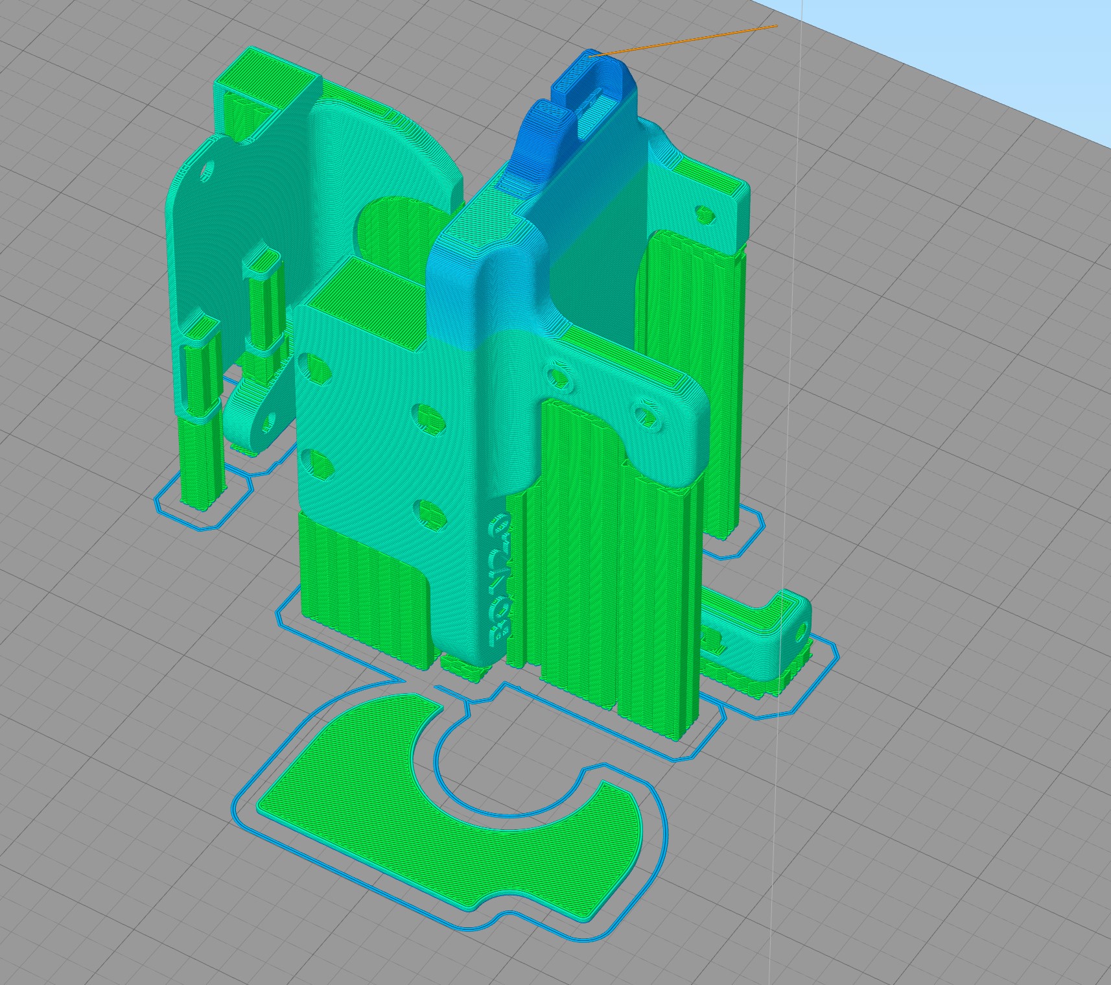The image size is (1111, 985).
Task: Click an oval screw hole on the bracket
Action: [x=558, y=376]
